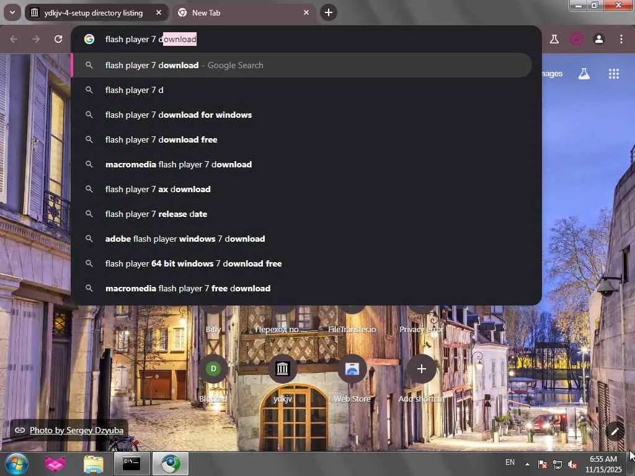The image size is (635, 476).
Task: Open the Web Store shortcut tile
Action: coord(352,379)
